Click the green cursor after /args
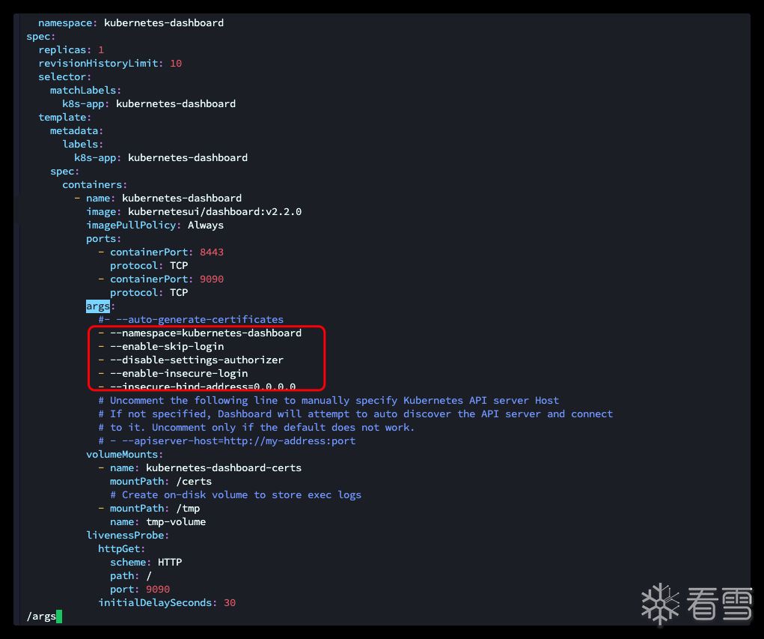This screenshot has height=639, width=764. pyautogui.click(x=59, y=617)
